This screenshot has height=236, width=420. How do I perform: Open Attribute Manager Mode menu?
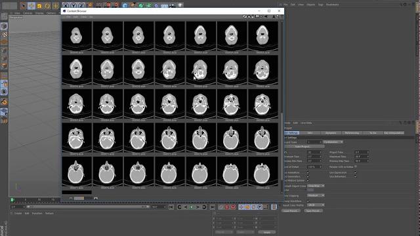(287, 123)
